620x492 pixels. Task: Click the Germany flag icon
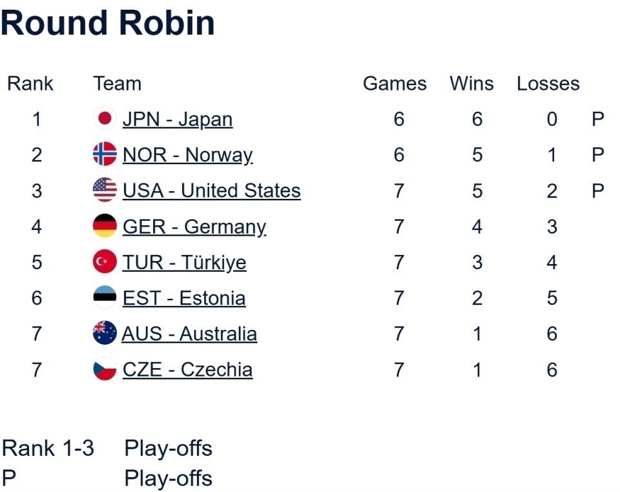coord(105,227)
